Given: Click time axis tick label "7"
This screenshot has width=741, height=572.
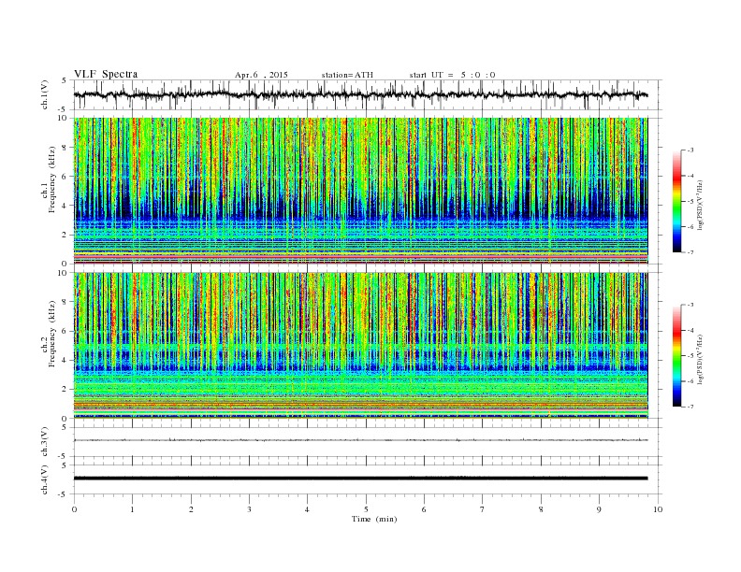Looking at the screenshot, I should (482, 509).
